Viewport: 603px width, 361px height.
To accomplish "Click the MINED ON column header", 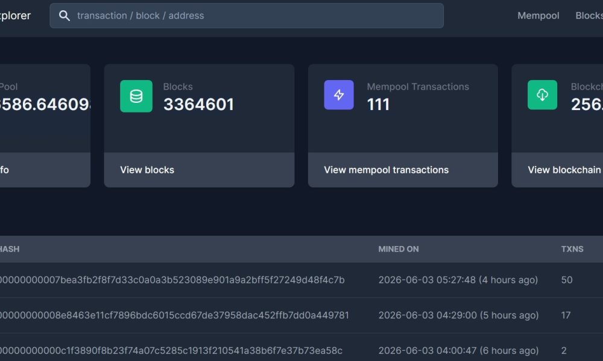I will [399, 249].
